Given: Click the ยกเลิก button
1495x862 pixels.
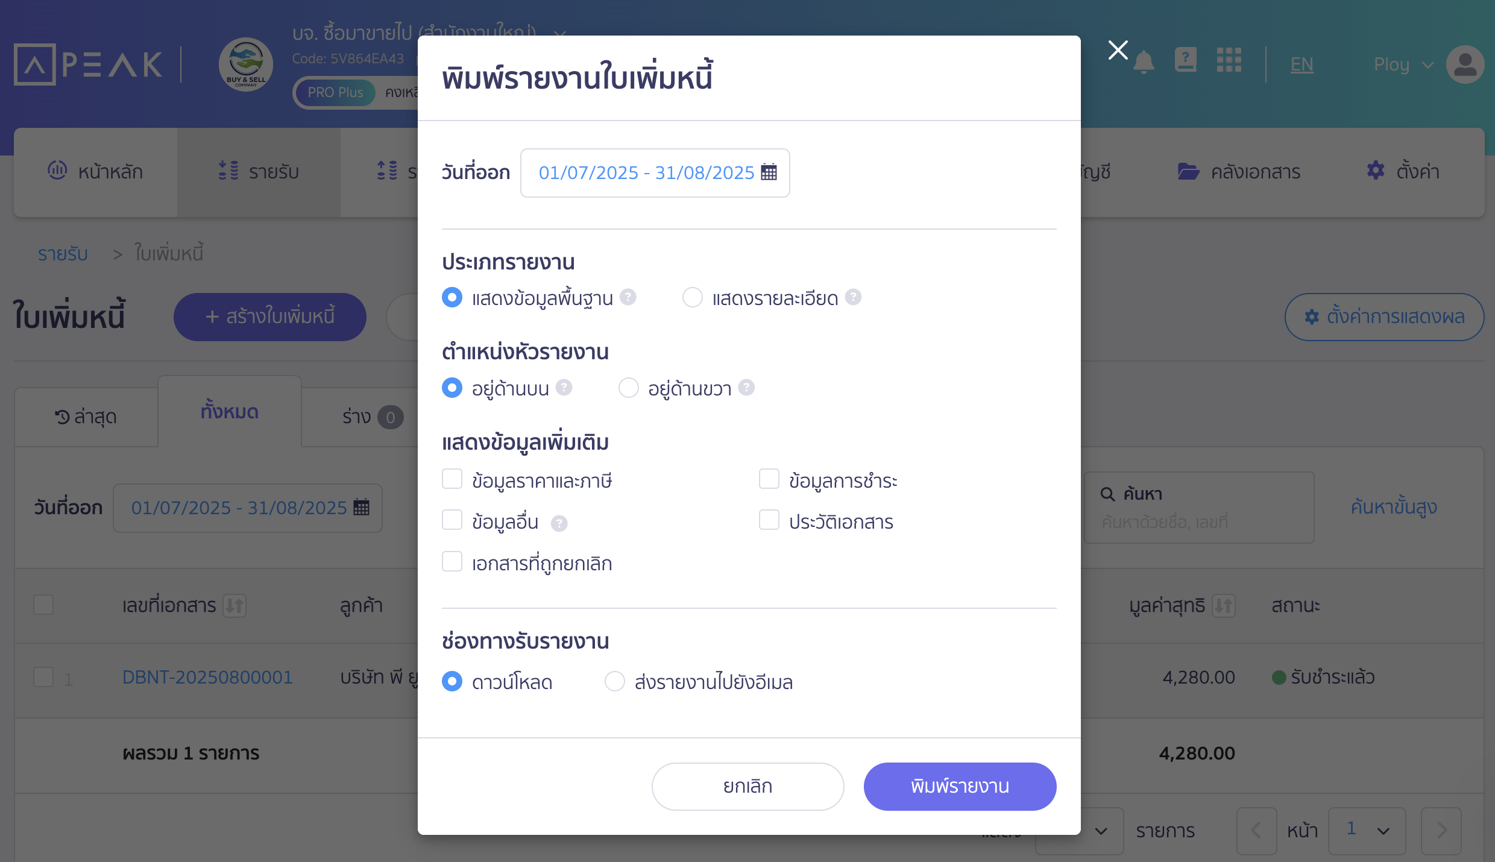Looking at the screenshot, I should 747,786.
